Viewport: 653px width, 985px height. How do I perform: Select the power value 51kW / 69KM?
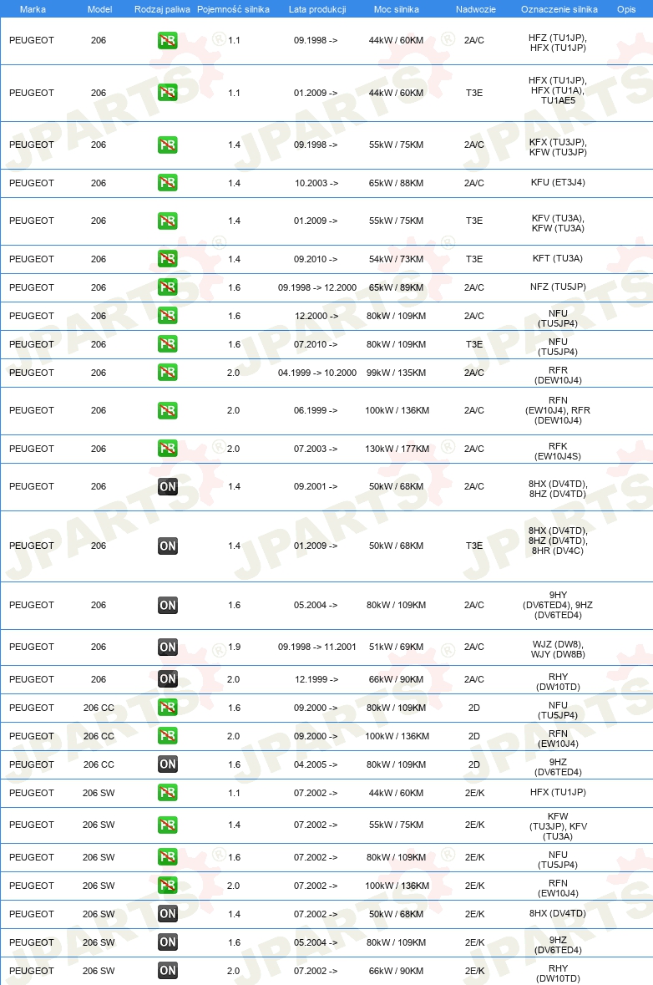[396, 647]
